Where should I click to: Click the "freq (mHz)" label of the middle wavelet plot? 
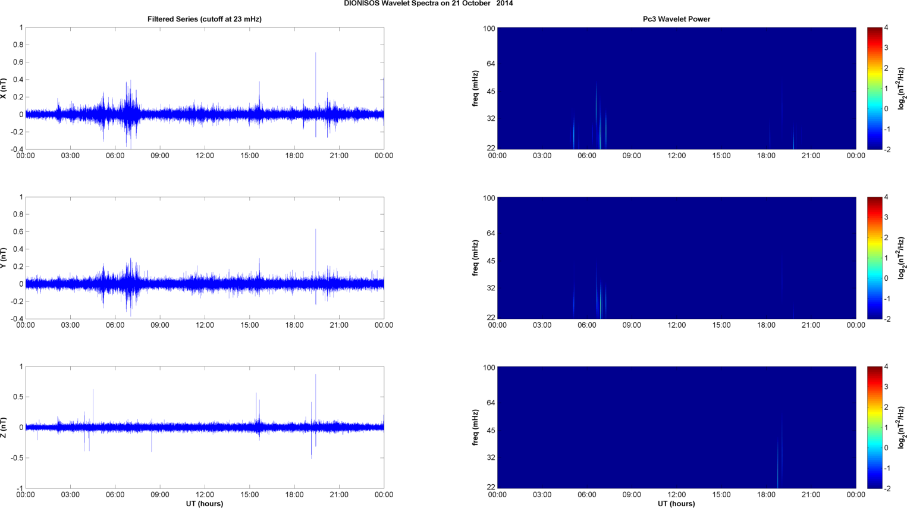tap(476, 258)
